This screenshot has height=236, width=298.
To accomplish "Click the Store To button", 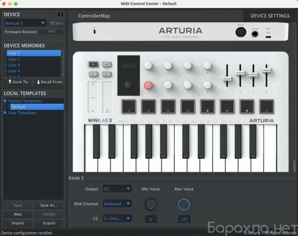I will (x=18, y=82).
